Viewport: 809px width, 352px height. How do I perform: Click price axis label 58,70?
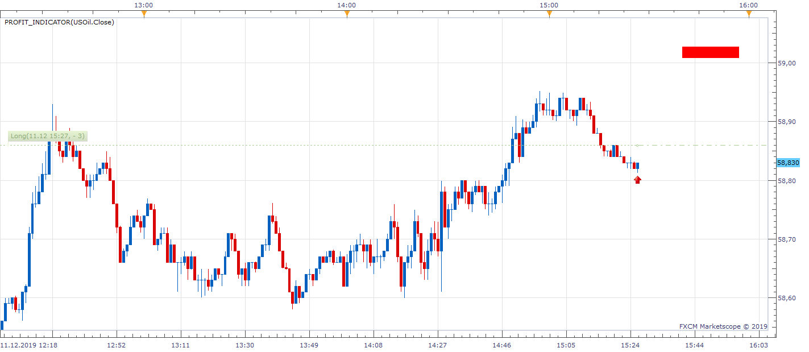click(x=787, y=239)
